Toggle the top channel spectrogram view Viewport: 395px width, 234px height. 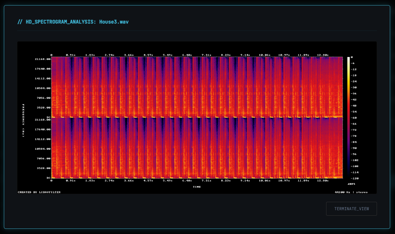click(196, 87)
